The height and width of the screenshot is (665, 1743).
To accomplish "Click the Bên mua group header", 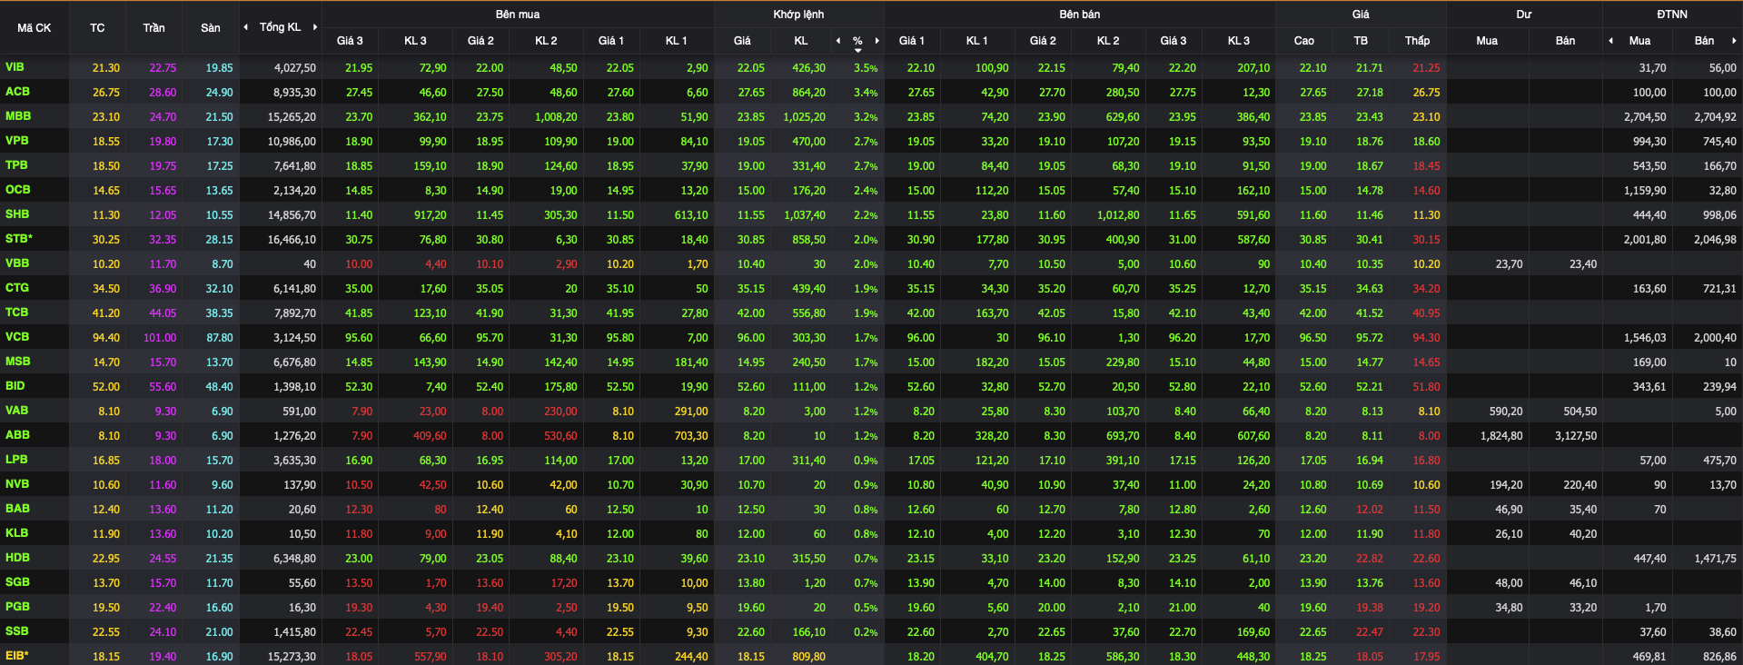I will [518, 15].
